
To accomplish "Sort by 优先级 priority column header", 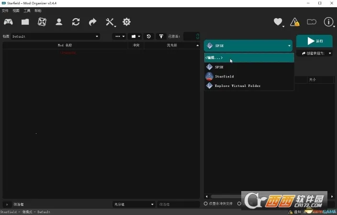I will (x=172, y=45).
